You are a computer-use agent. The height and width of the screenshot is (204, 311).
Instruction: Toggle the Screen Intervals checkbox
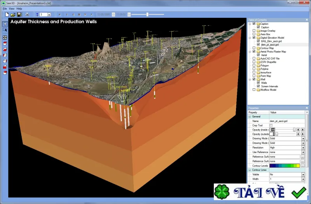[258, 86]
